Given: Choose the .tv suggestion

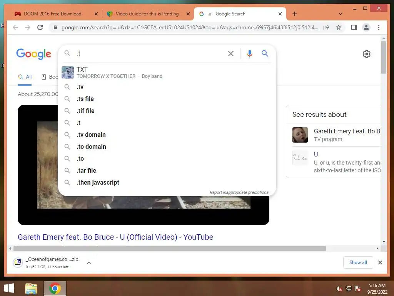Looking at the screenshot, I should (x=167, y=87).
